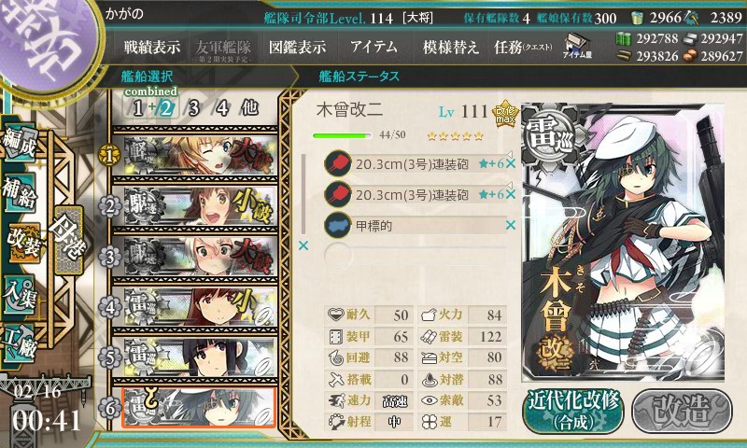Open 任務 quest menu
This screenshot has height=448, width=747.
coord(523,47)
